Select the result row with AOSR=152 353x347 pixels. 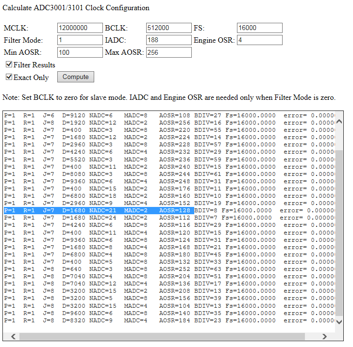[169, 203]
